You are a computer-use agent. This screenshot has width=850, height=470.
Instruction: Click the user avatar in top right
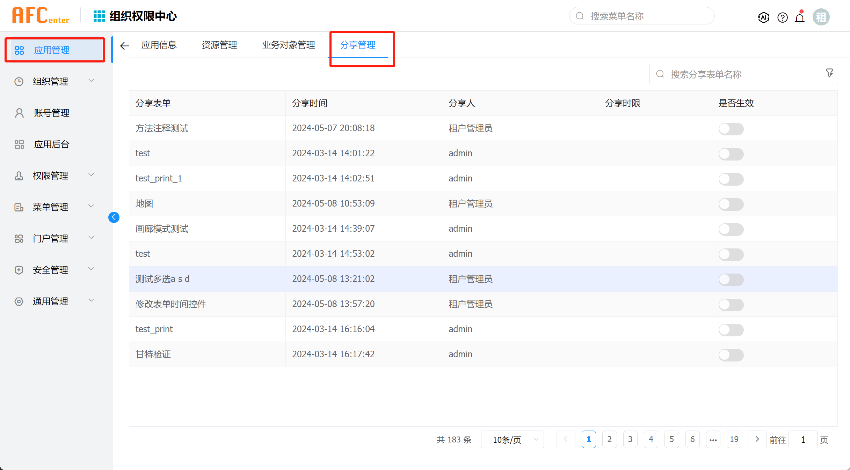click(x=821, y=17)
